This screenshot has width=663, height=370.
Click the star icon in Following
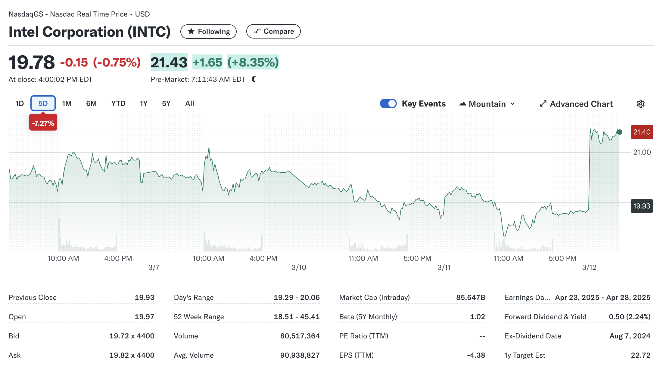191,32
